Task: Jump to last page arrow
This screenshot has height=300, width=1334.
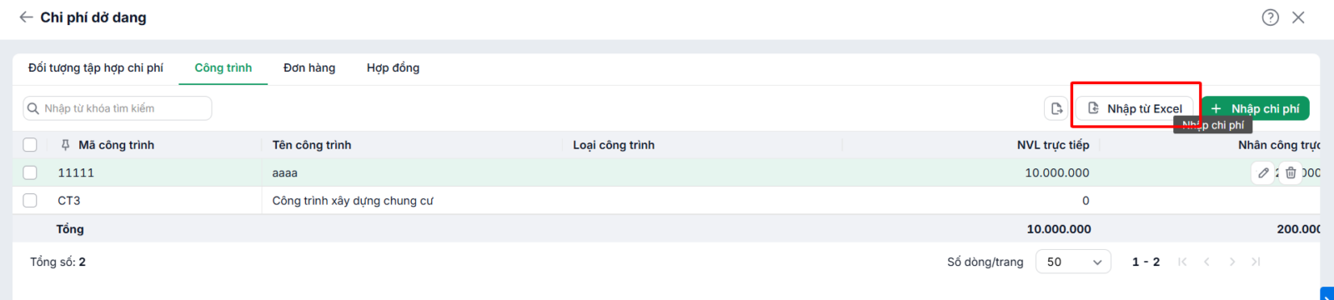Action: pyautogui.click(x=1256, y=262)
